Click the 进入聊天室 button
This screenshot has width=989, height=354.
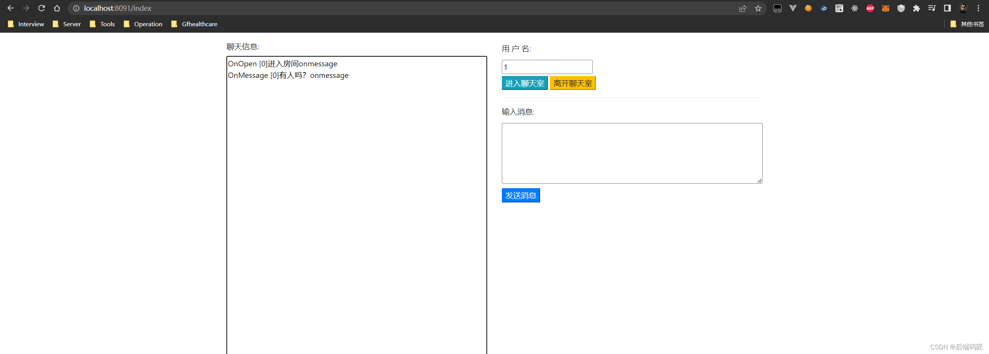525,83
